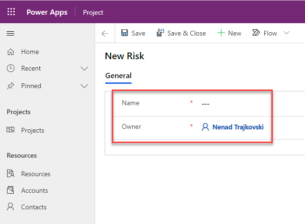Collapse the sidebar with hamburger icon

click(x=10, y=33)
